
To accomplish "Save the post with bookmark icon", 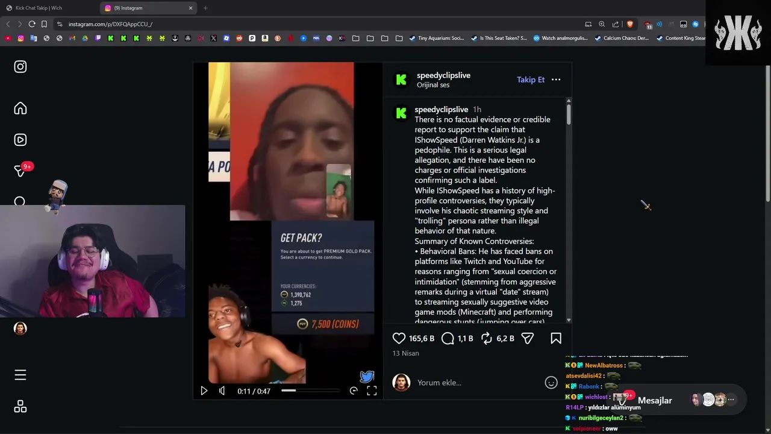I will pyautogui.click(x=556, y=338).
